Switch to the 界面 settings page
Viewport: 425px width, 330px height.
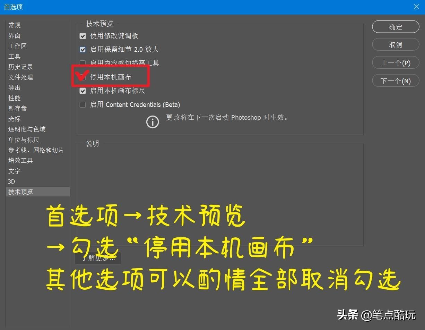(14, 35)
